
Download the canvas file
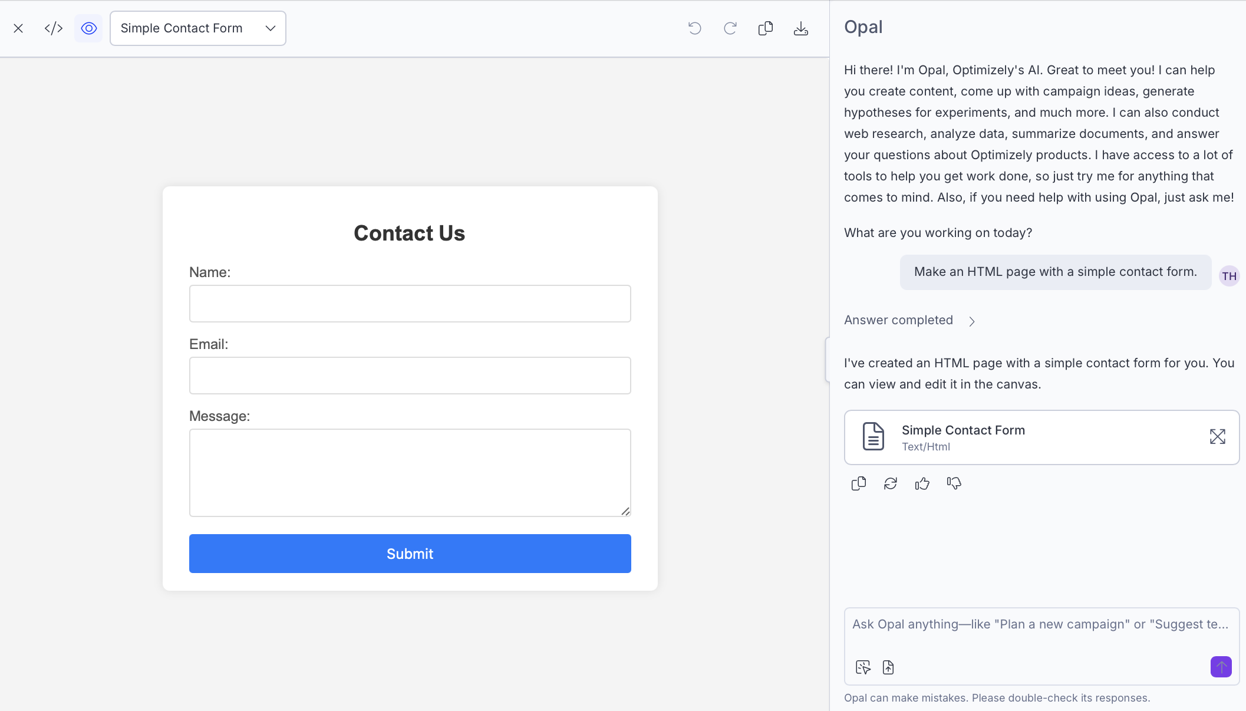(801, 28)
